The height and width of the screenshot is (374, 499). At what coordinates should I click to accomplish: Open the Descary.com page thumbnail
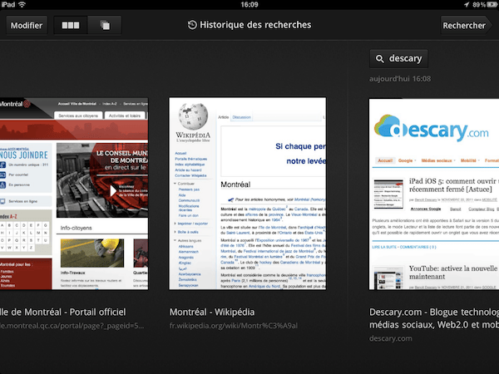[x=434, y=194]
